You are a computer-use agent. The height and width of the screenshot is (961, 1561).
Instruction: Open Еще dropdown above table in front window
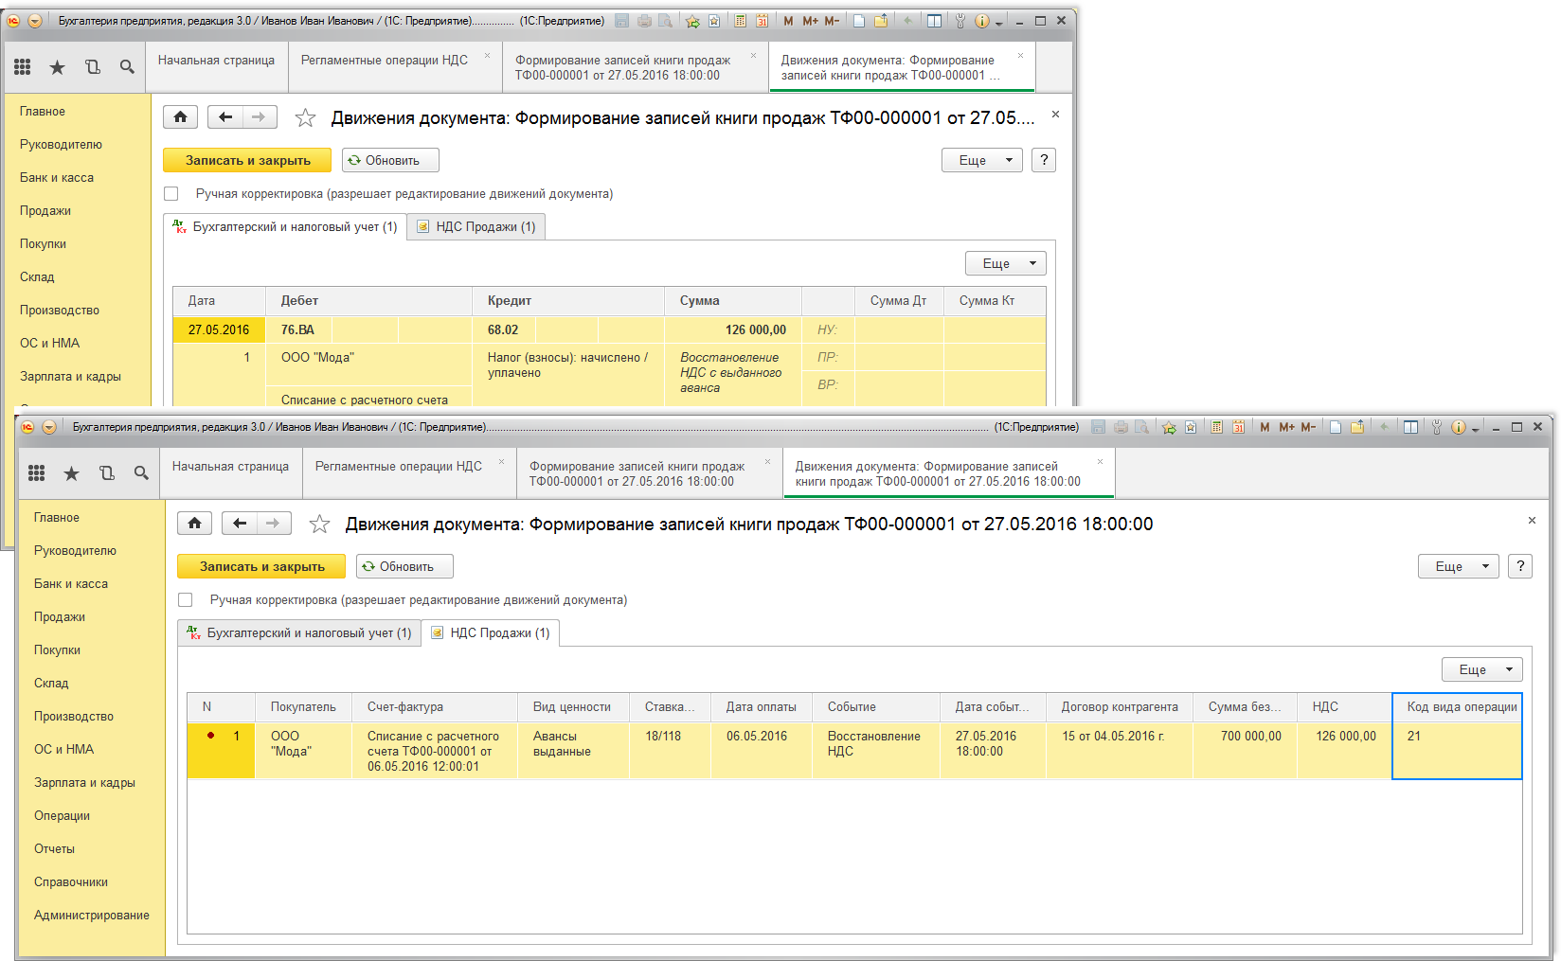tap(1482, 669)
